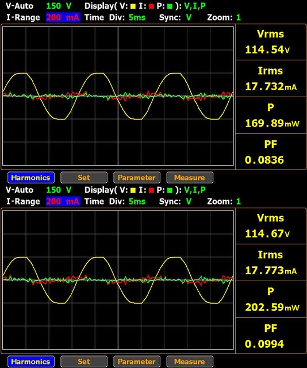The height and width of the screenshot is (368, 307).
Task: Click the red I color swatch in the top header
Action: point(151,6)
